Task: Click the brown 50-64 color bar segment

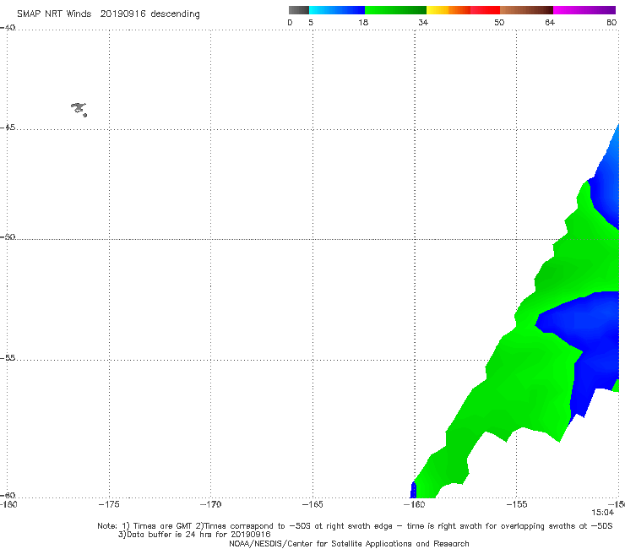Action: 526,10
